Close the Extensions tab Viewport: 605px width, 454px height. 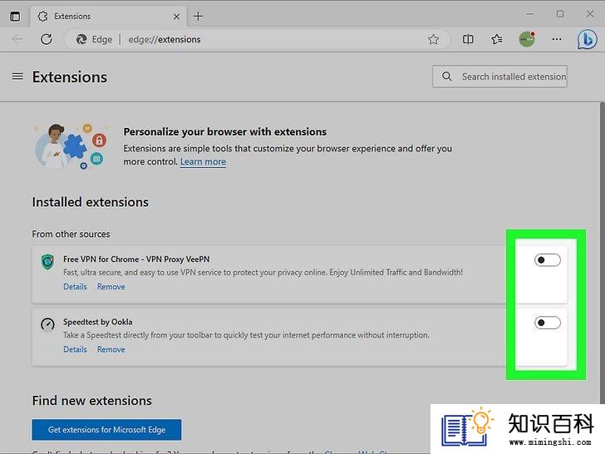coord(176,17)
